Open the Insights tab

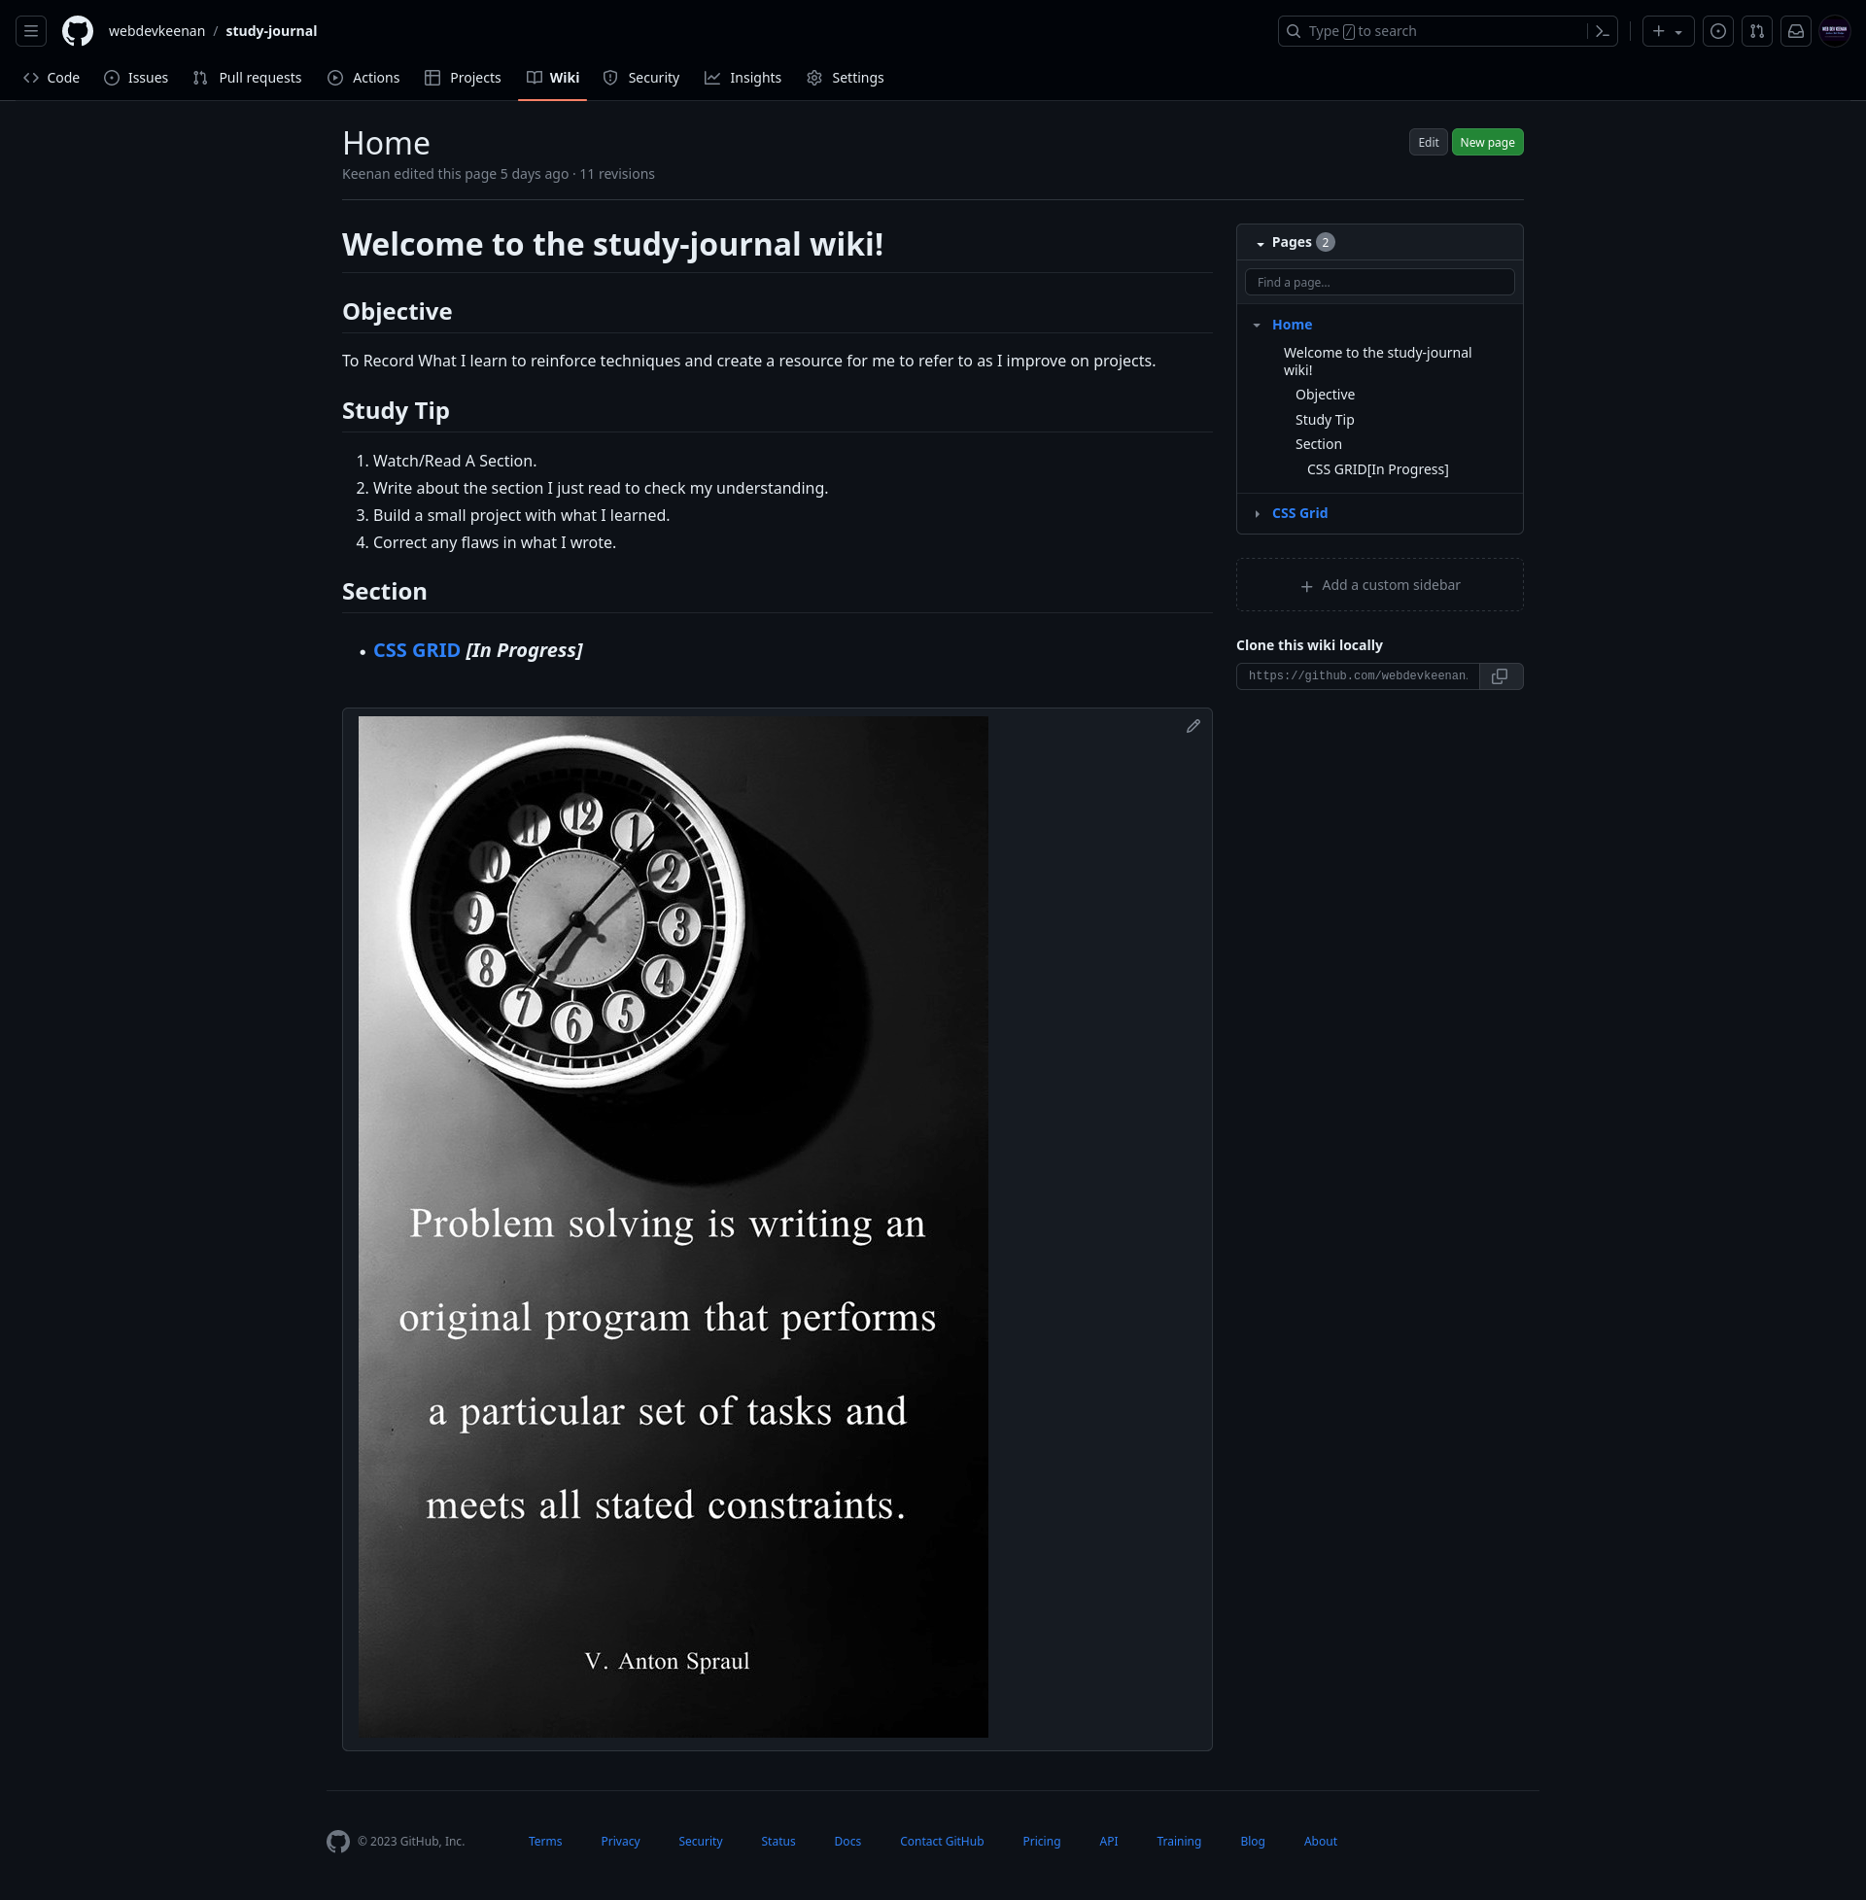coord(743,78)
